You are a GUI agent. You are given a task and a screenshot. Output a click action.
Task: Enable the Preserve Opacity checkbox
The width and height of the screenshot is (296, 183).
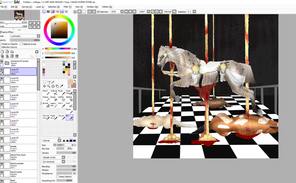click(x=1, y=44)
